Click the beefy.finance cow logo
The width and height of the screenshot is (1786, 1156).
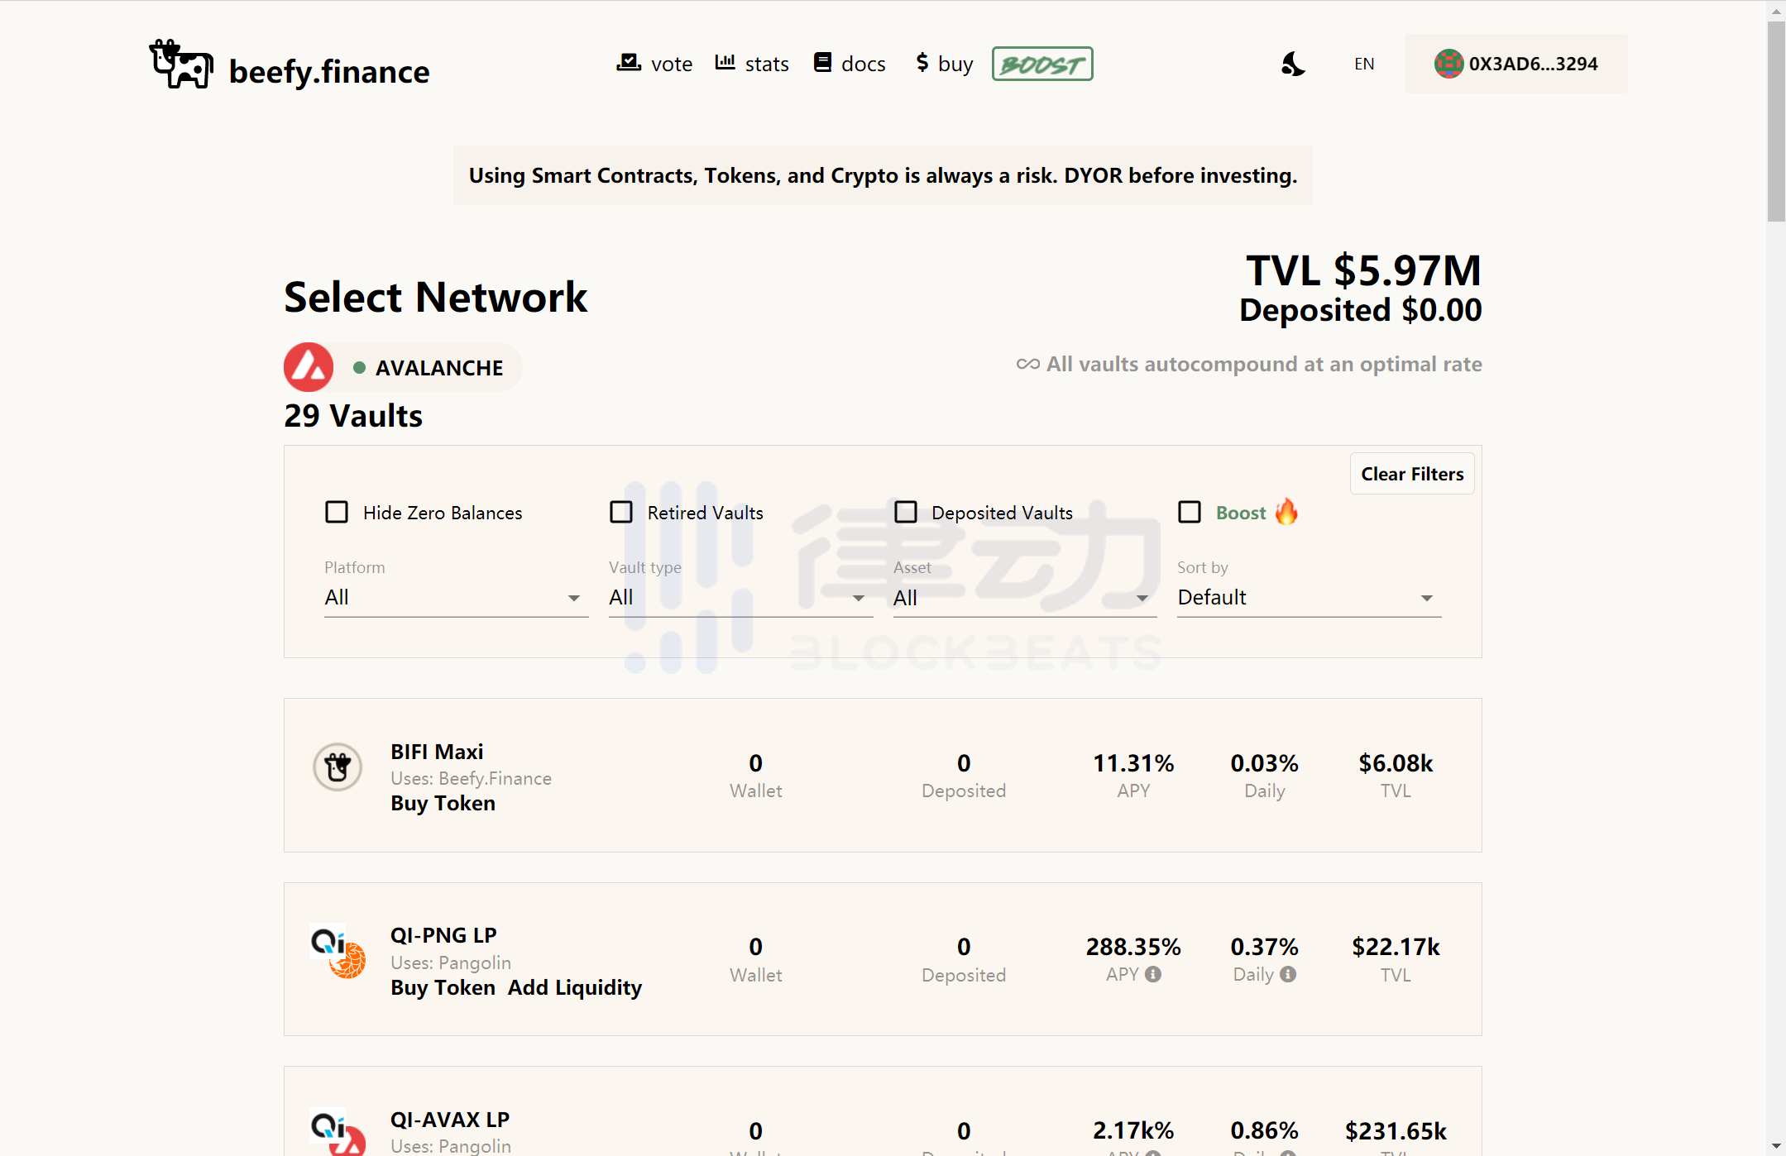[181, 64]
